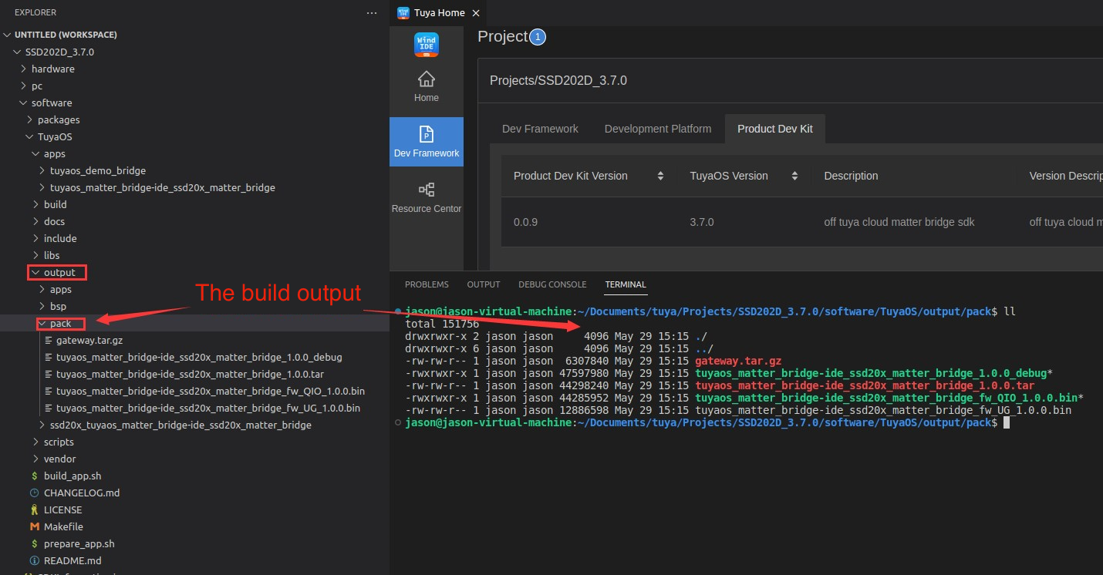Viewport: 1103px width, 575px height.
Task: Click 'off tuya cloud matter bridge sdk' description
Action: [x=899, y=222]
